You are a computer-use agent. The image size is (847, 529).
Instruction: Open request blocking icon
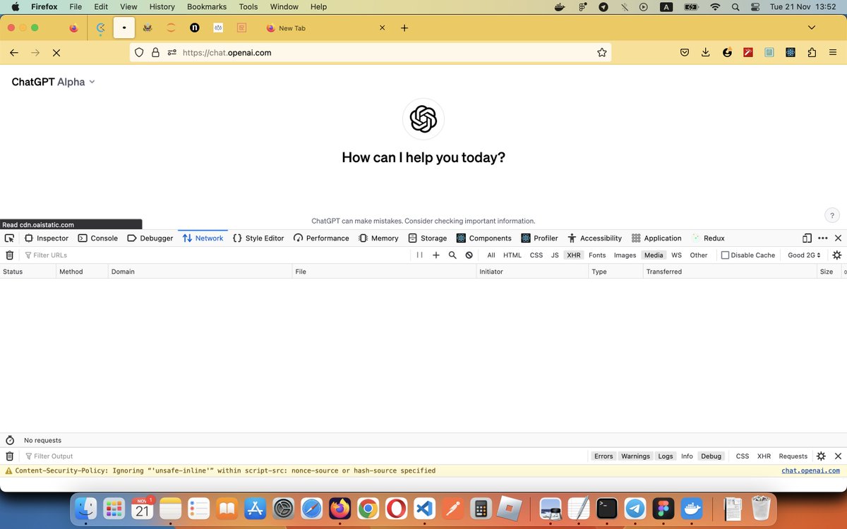[x=469, y=255]
